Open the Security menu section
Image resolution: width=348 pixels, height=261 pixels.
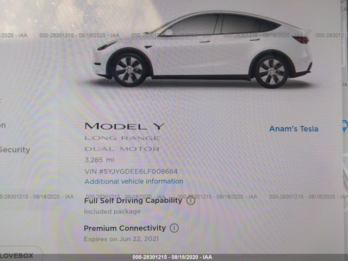point(15,150)
